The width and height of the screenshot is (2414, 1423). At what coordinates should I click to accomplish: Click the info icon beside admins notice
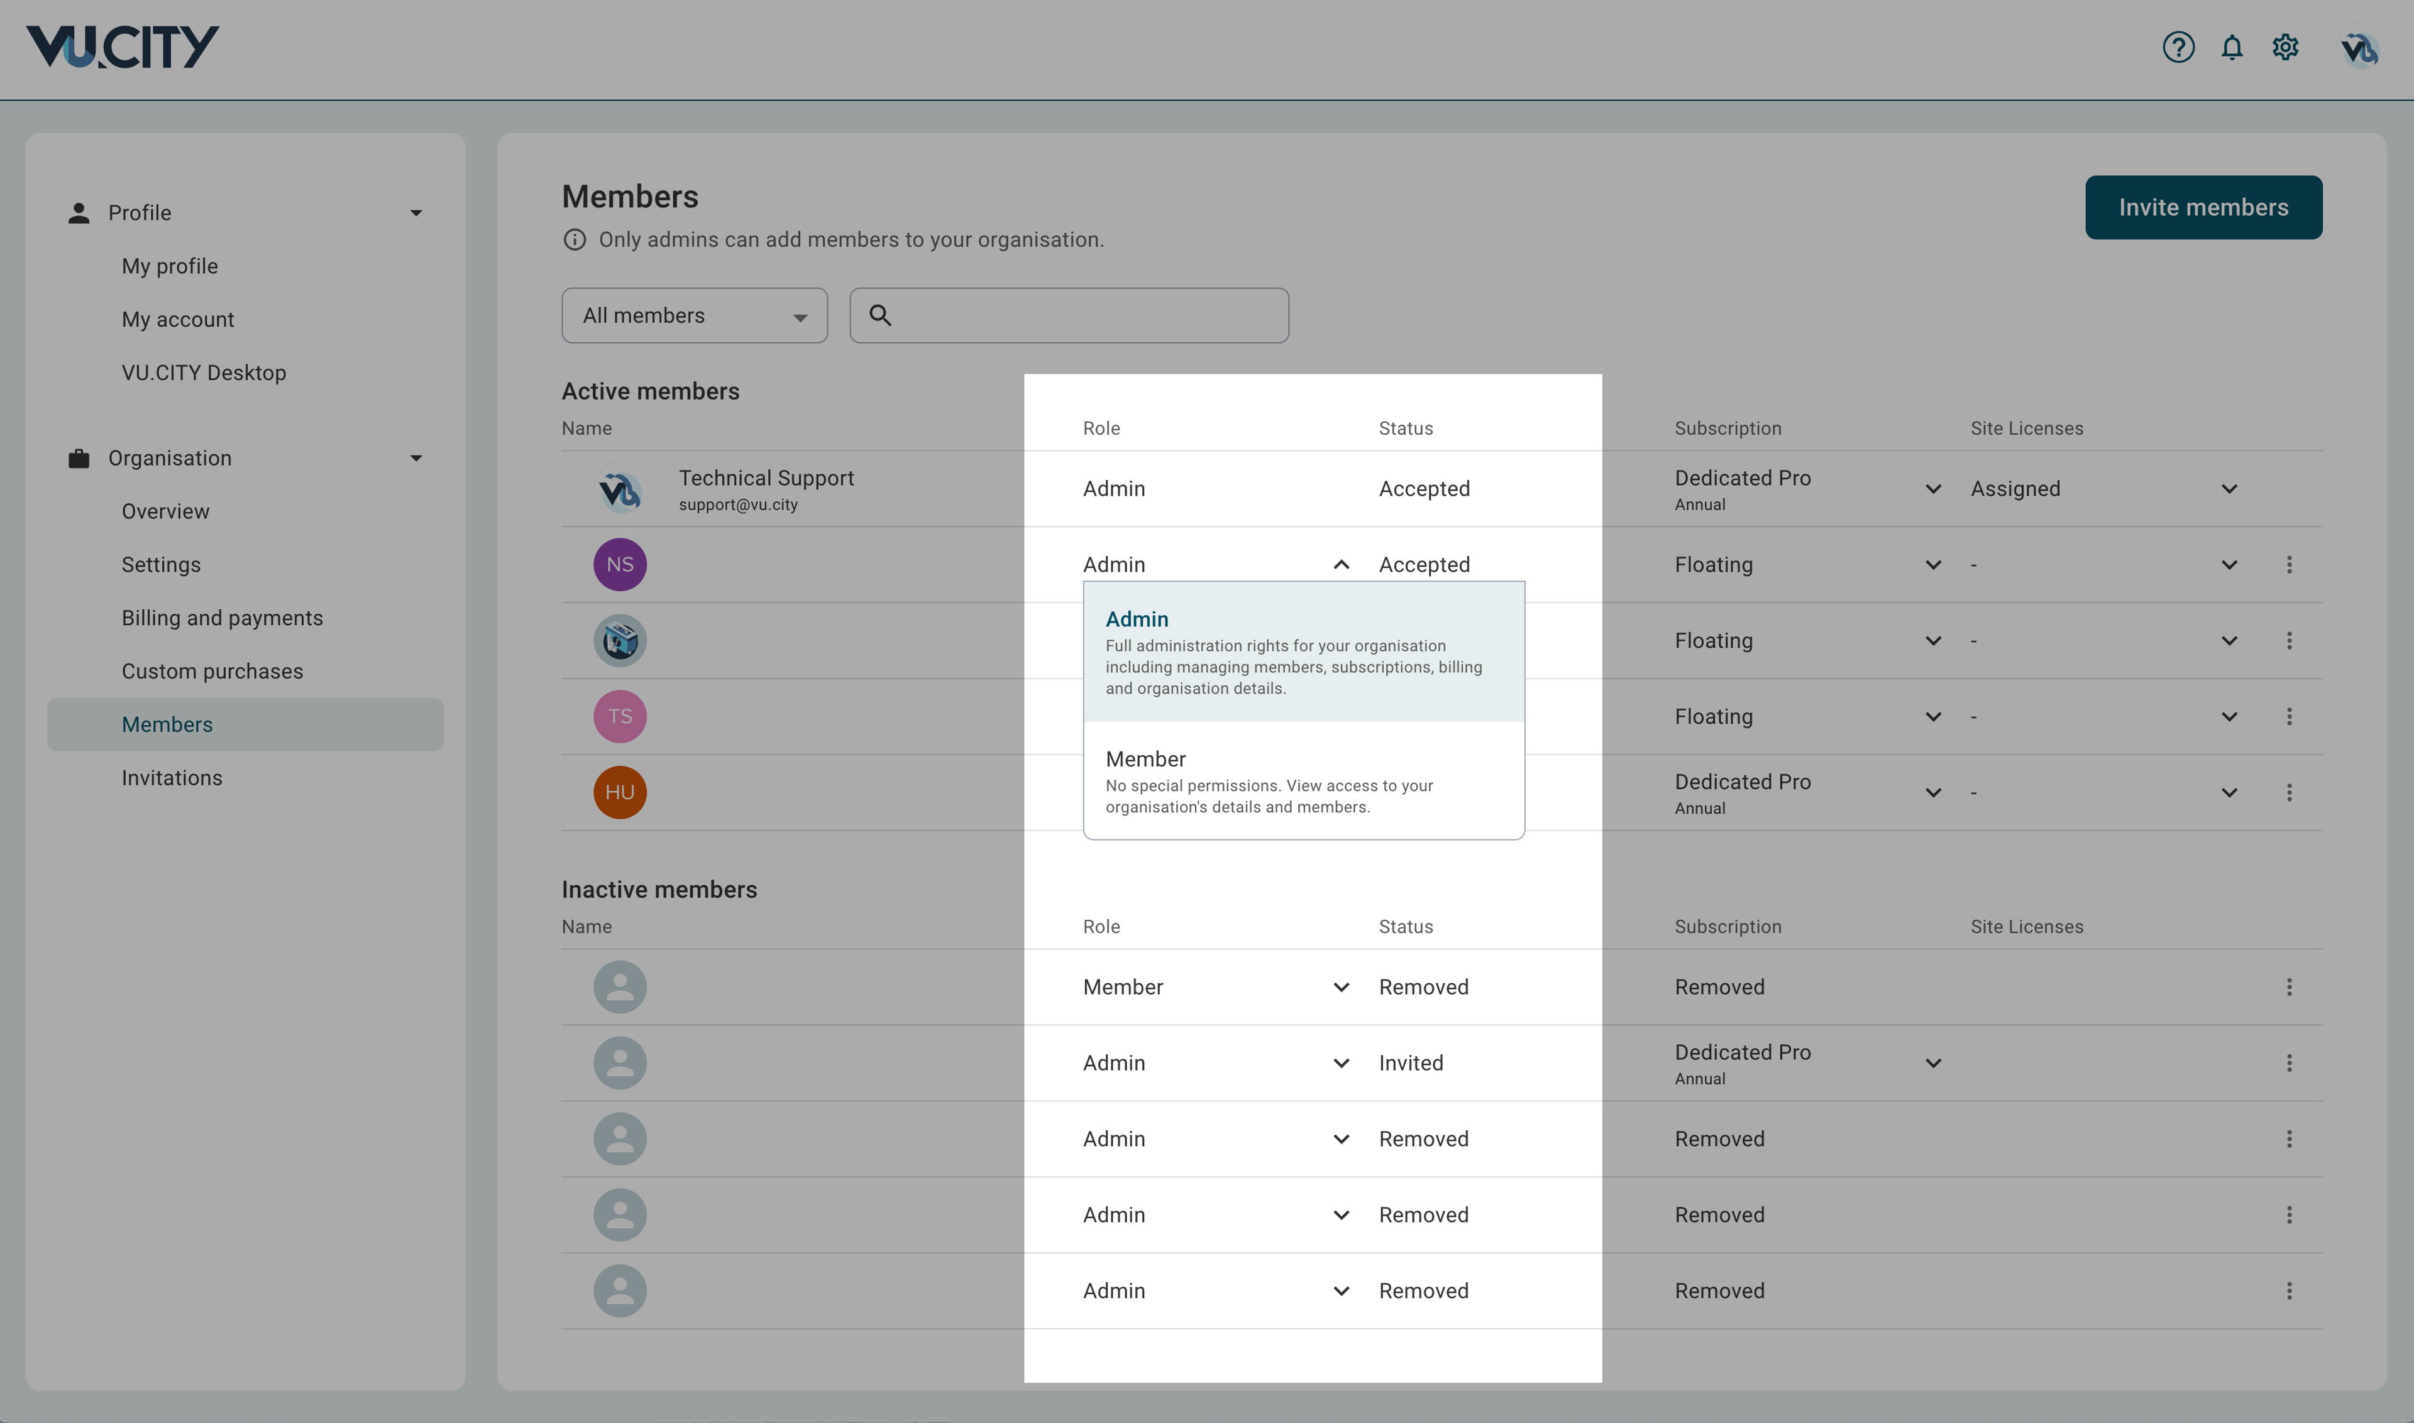574,240
